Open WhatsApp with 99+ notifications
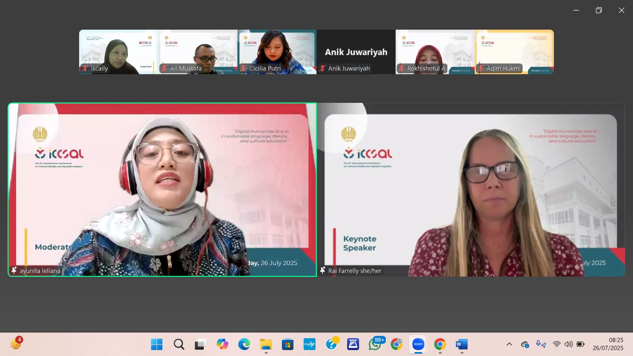 pyautogui.click(x=375, y=345)
